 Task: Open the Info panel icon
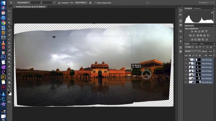pyautogui.click(x=181, y=25)
